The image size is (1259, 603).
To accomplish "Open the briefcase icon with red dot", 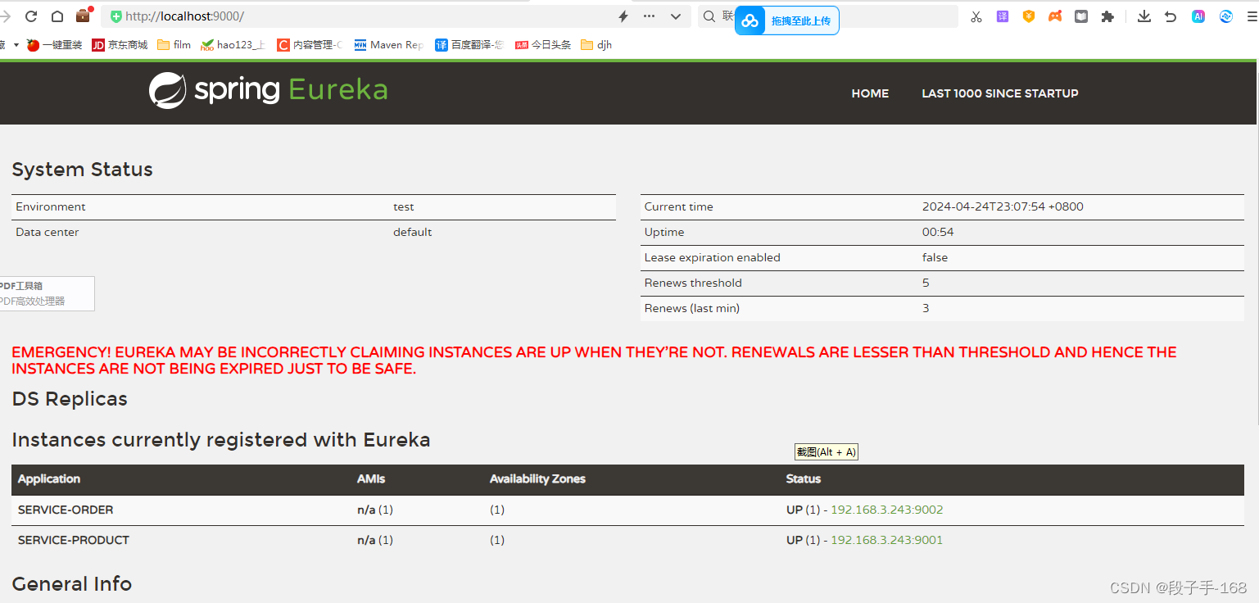I will (84, 15).
